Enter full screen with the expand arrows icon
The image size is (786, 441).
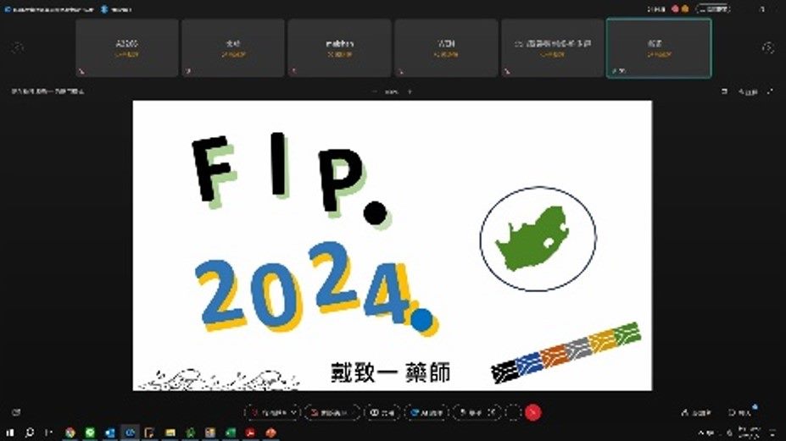(x=770, y=91)
